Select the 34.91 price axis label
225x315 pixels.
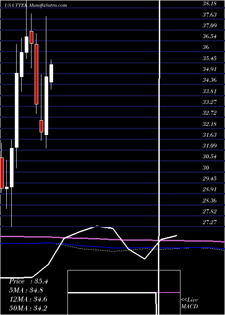(x=210, y=69)
